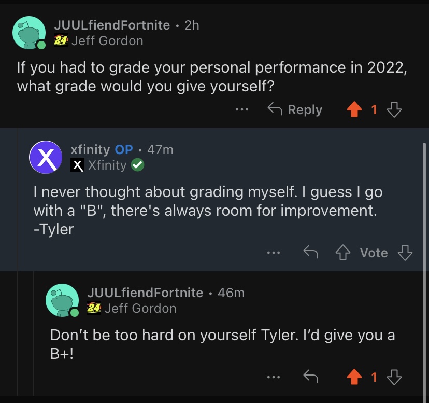
Task: Upvote the top JUULfiendFortnite comment
Action: [355, 109]
